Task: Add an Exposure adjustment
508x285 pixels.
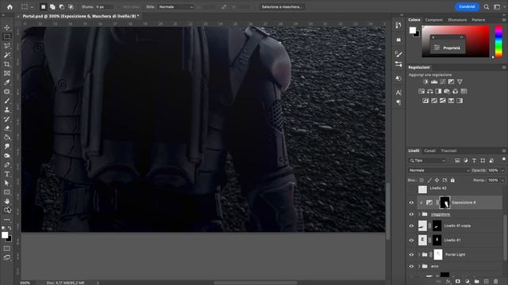Action: point(451,82)
